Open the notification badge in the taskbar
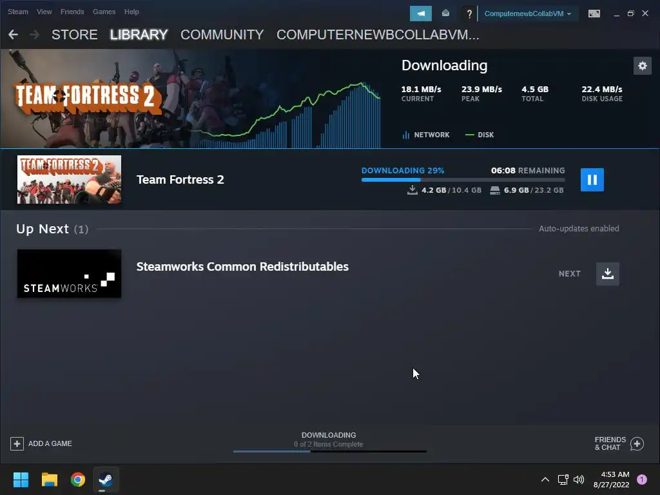660x495 pixels. [641, 480]
